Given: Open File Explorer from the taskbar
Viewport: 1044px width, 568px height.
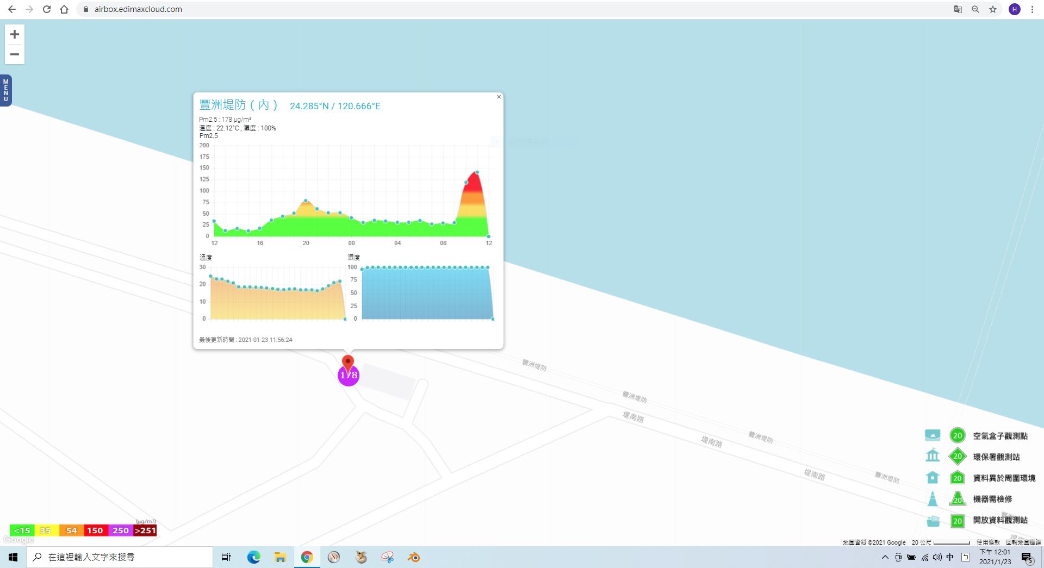Looking at the screenshot, I should [x=280, y=557].
